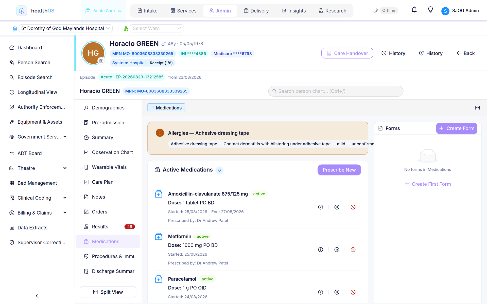
Task: Switch the Acute Care module selector
Action: (103, 11)
